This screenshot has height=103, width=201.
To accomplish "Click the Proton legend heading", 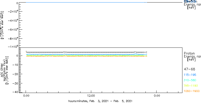I will click(x=189, y=54).
